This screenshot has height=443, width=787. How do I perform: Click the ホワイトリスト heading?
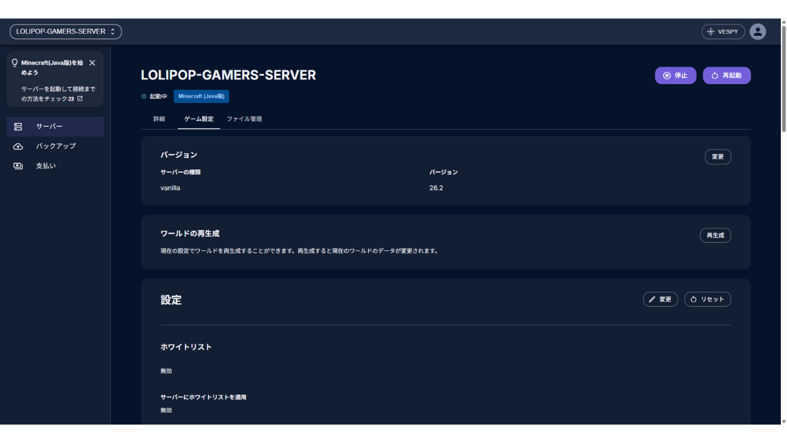click(186, 347)
